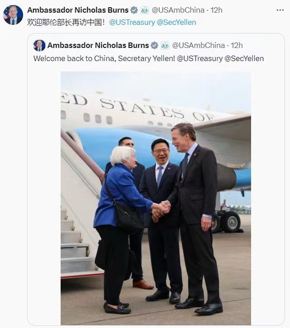Image resolution: width=290 pixels, height=328 pixels.
Task: Click @USAmbChina handle in top tweet
Action: pyautogui.click(x=178, y=10)
